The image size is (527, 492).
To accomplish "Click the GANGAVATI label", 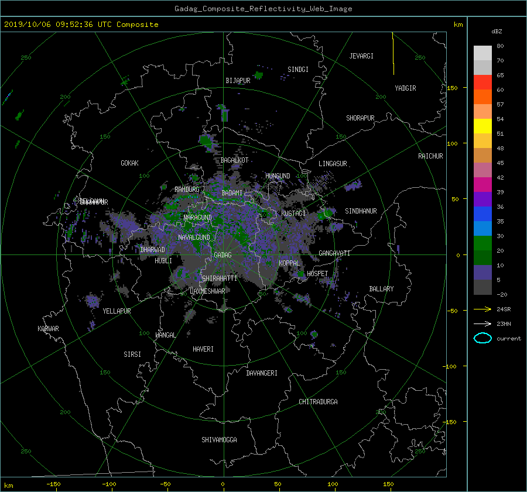I will tap(334, 253).
